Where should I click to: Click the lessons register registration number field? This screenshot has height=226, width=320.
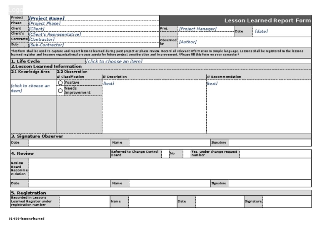click(85, 201)
